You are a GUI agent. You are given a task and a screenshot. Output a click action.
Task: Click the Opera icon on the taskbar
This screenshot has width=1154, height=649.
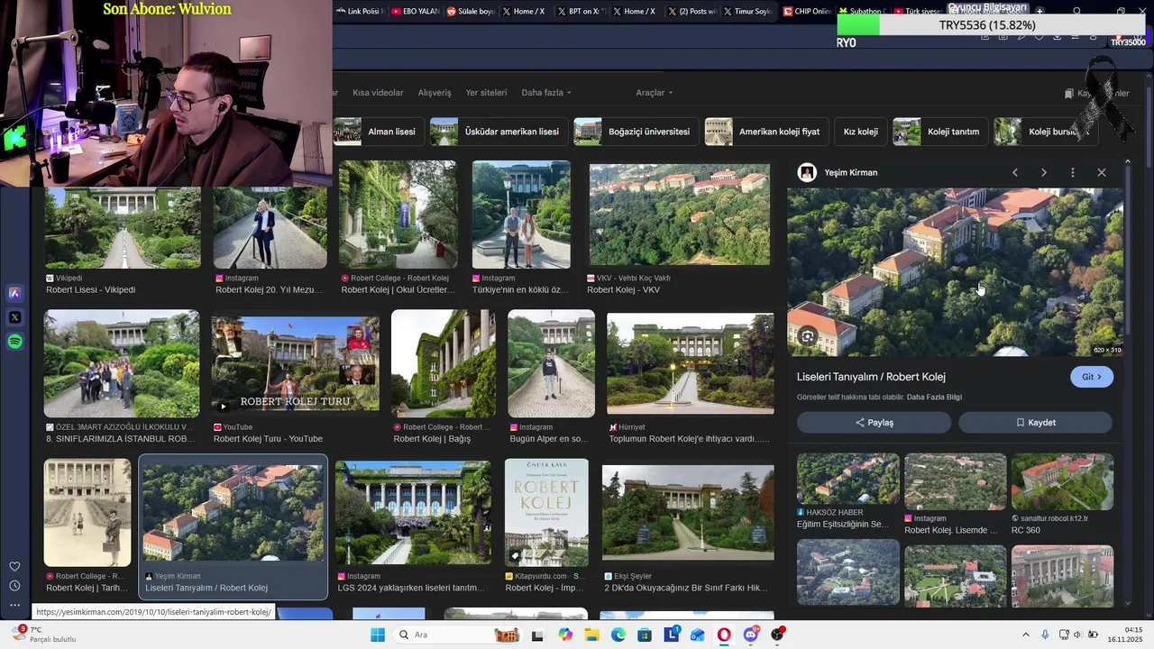click(x=724, y=635)
